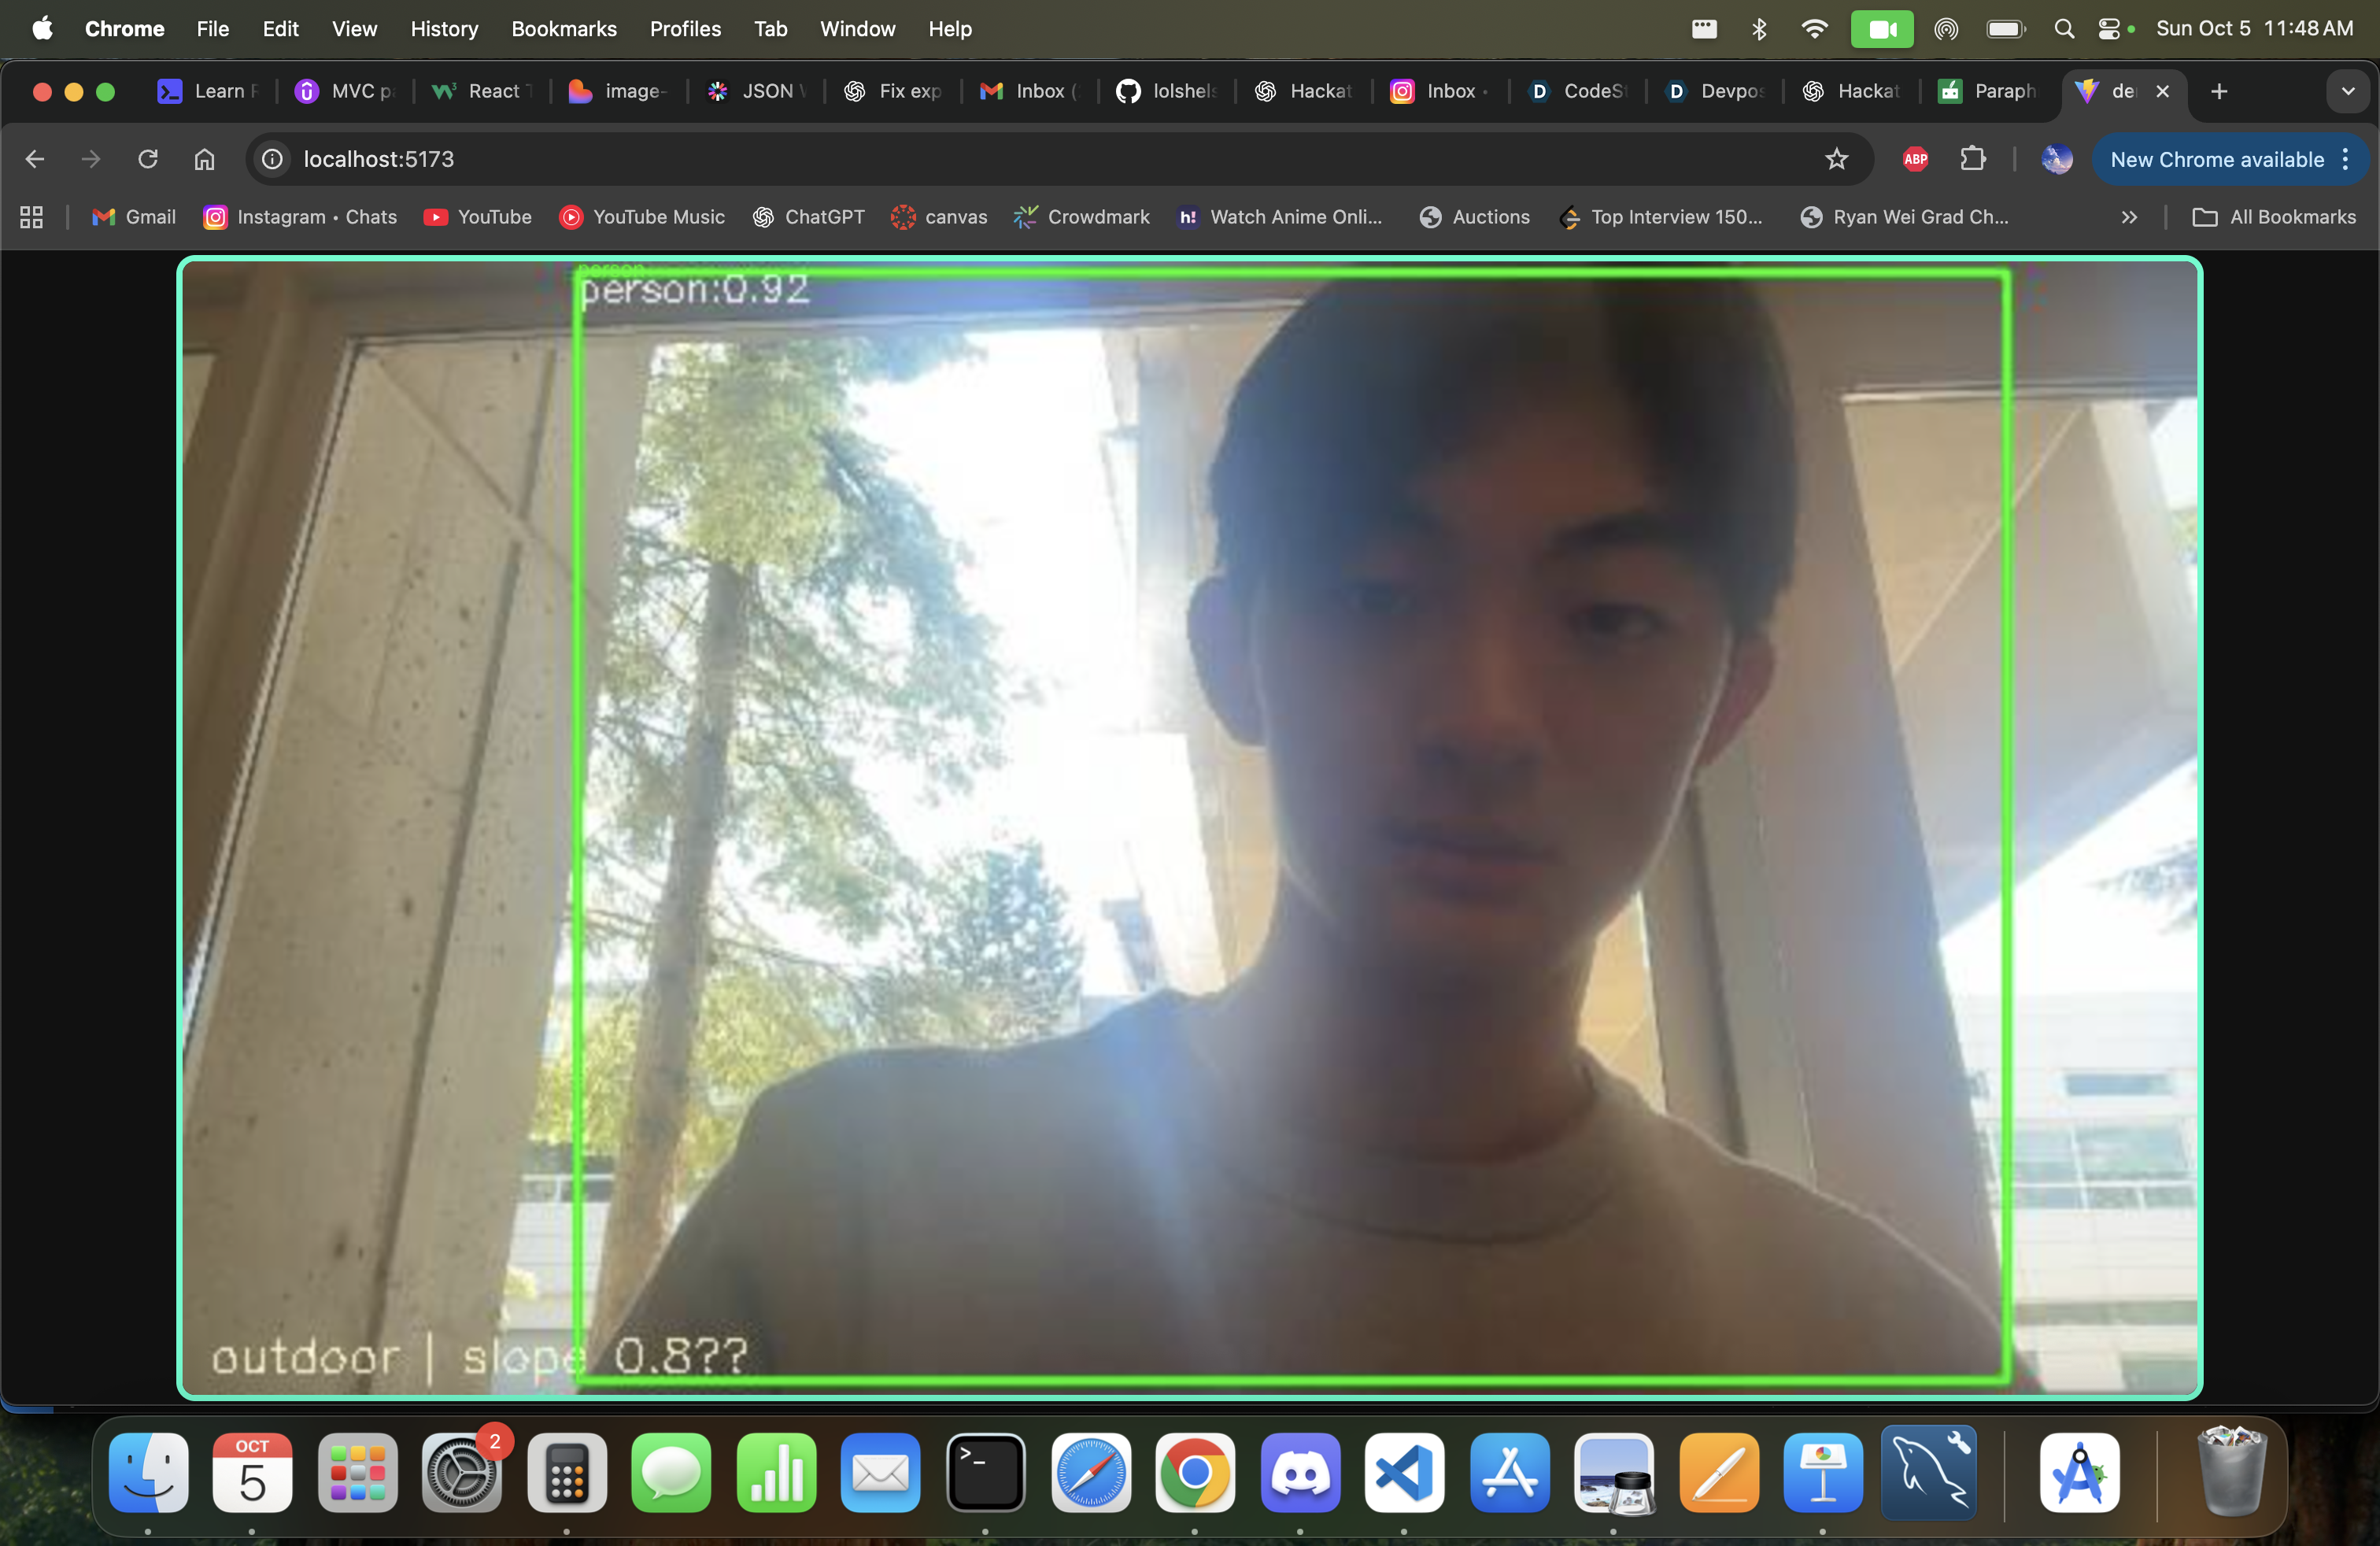
Task: Open the Wi-Fi status menu
Action: (1813, 29)
